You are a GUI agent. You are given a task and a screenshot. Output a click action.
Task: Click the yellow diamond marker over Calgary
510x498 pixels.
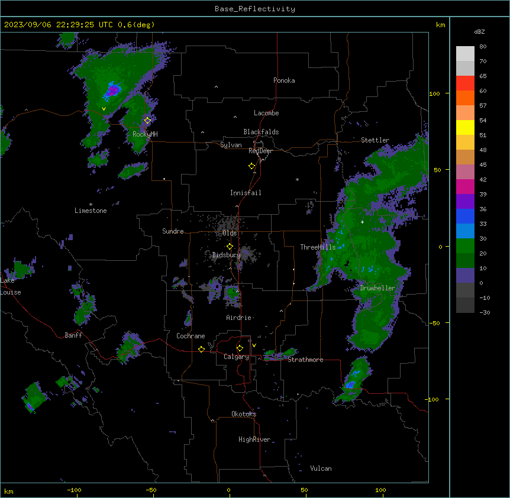[x=240, y=348]
